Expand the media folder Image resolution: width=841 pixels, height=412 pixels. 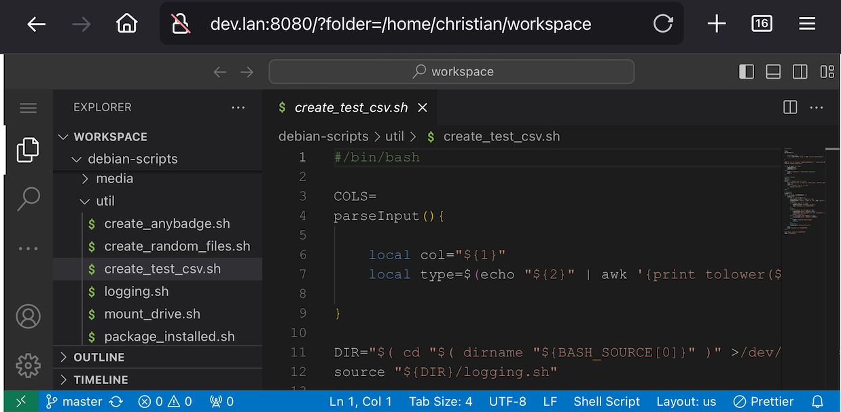click(x=158, y=179)
